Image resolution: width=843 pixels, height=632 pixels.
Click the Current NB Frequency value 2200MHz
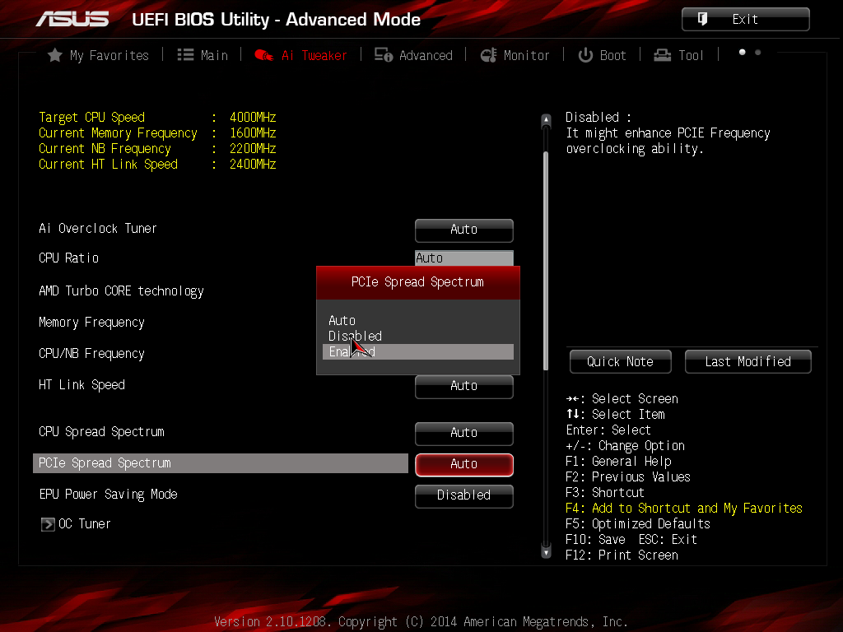pyautogui.click(x=253, y=148)
